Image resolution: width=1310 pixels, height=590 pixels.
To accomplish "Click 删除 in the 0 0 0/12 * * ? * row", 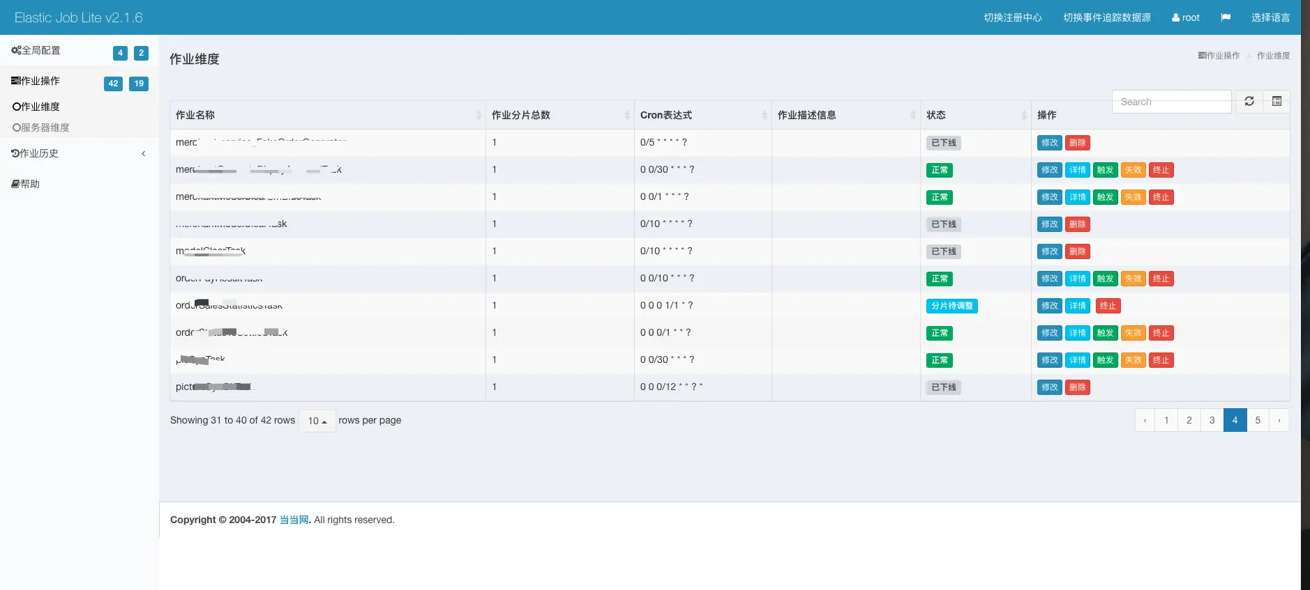I will tap(1077, 387).
